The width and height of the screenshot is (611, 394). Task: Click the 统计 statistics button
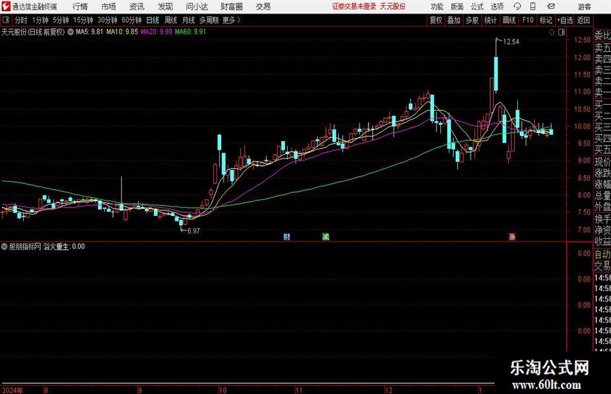point(491,20)
